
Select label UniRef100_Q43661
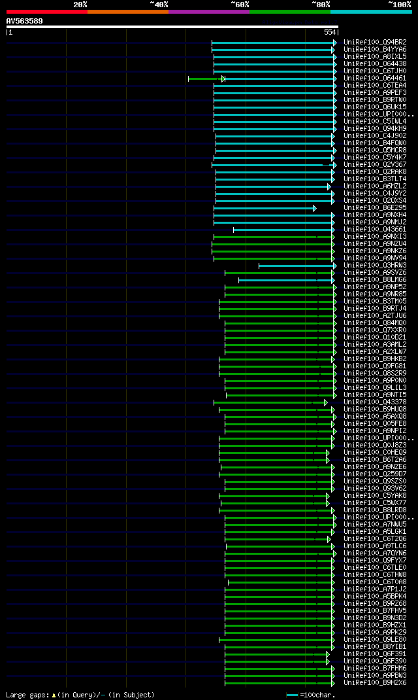click(x=375, y=229)
